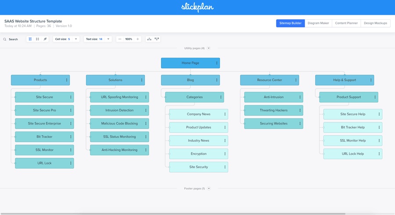Click the expand levels icon

coord(157,39)
